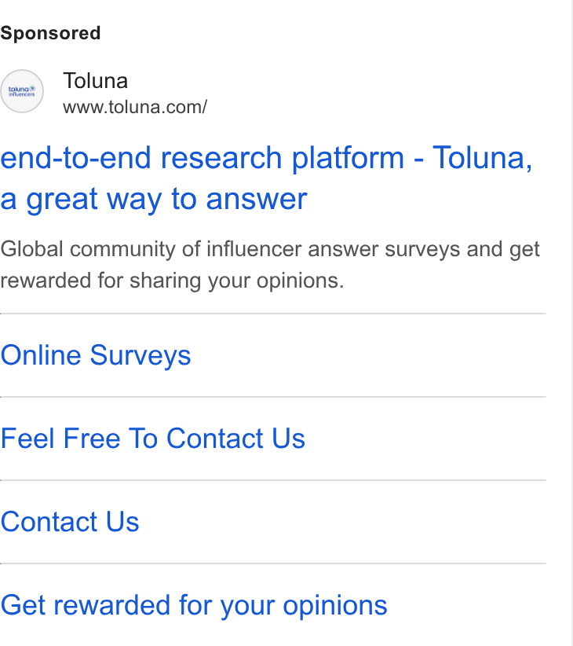Image resolution: width=573 pixels, height=646 pixels.
Task: Click the Toluna influencers circular logo
Action: (22, 91)
